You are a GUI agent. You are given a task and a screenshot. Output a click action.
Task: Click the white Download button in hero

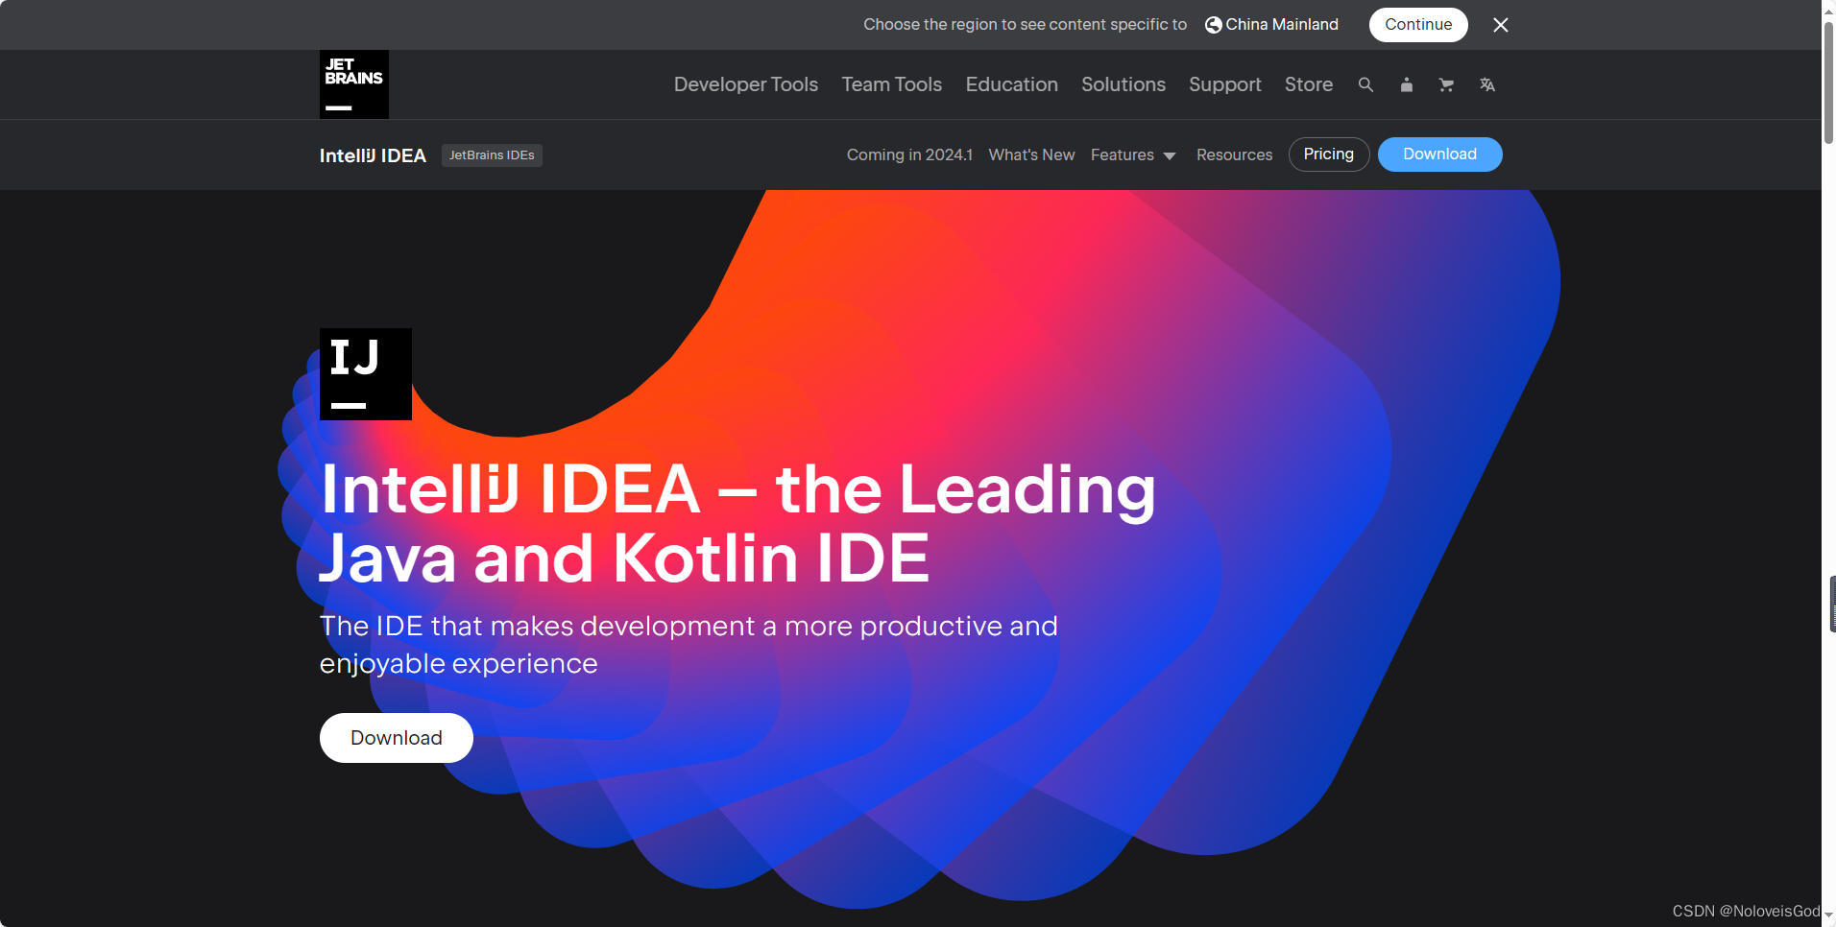click(397, 738)
